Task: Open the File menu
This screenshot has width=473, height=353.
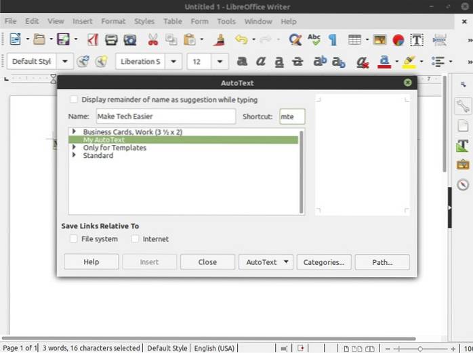Action: tap(11, 21)
